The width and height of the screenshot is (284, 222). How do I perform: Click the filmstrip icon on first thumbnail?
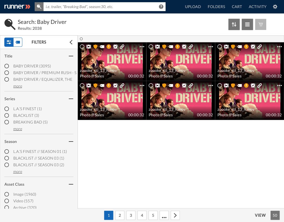point(88,47)
